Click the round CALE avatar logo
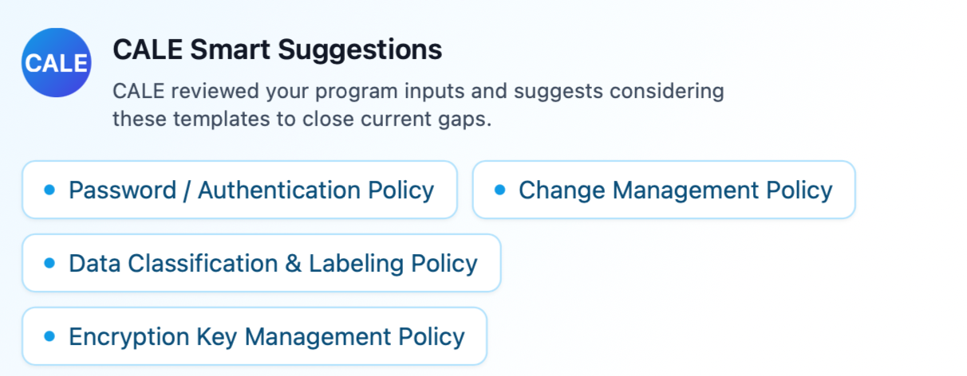Image resolution: width=967 pixels, height=376 pixels. point(56,63)
